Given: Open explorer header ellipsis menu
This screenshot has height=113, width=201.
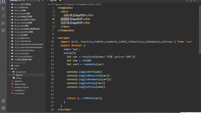Looking at the screenshot, I should point(42,1).
